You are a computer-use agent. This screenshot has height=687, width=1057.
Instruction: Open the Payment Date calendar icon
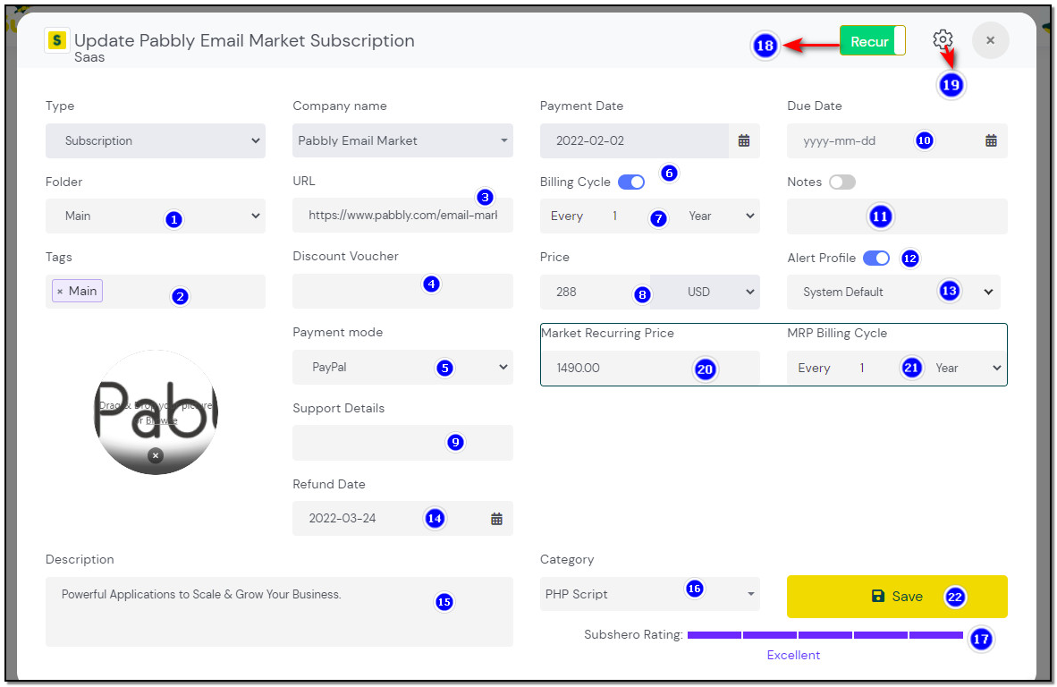743,140
